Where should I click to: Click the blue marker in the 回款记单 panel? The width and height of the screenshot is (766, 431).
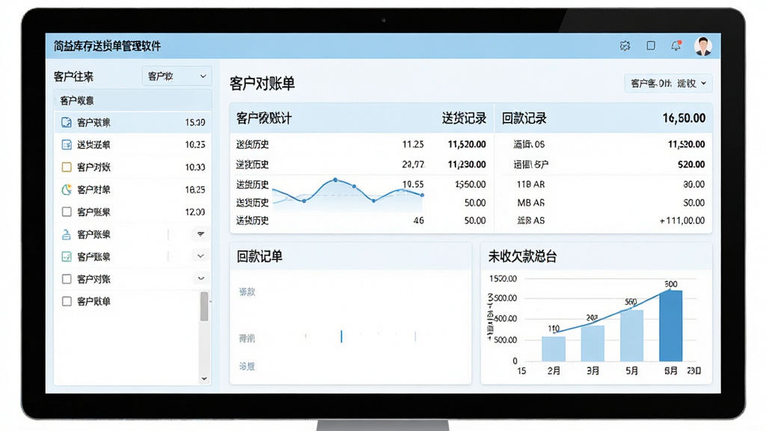click(x=341, y=336)
